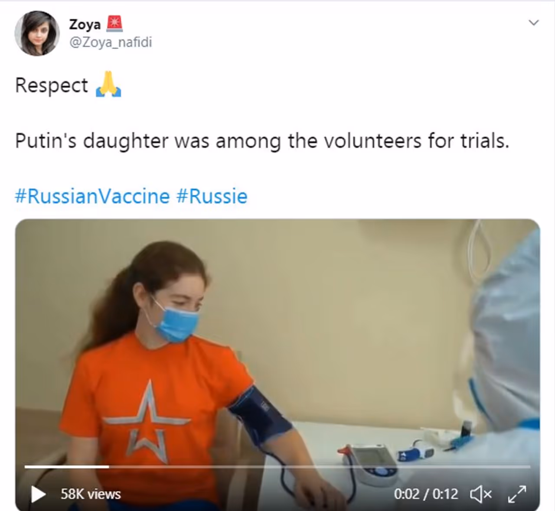Click the @Zoya_nafidi handle
This screenshot has height=511, width=555.
[x=111, y=42]
